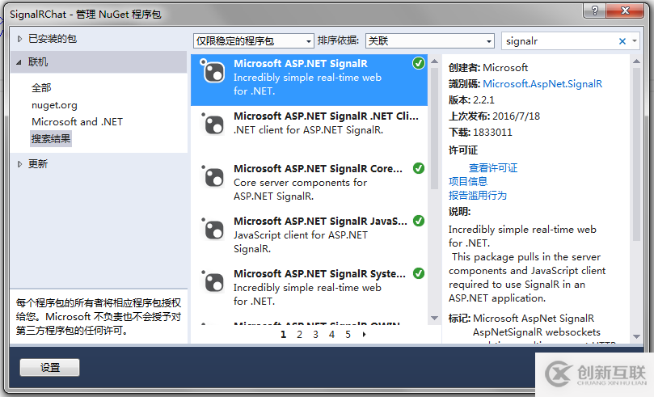Screen dimensions: 654x397
Task: Click the help question mark button
Action: [595, 11]
